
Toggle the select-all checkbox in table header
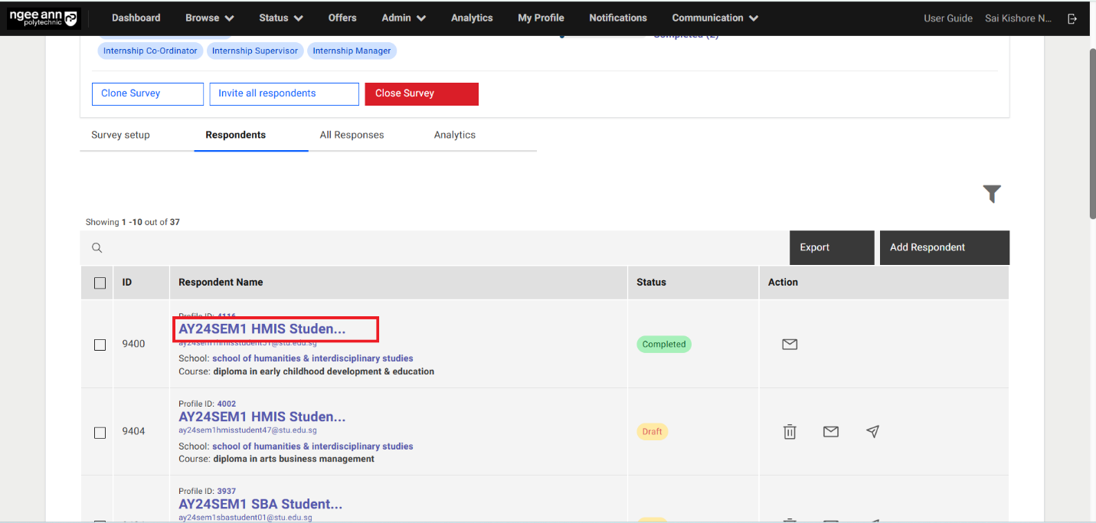point(100,283)
